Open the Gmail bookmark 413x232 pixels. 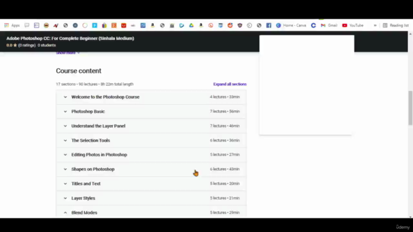coord(328,26)
